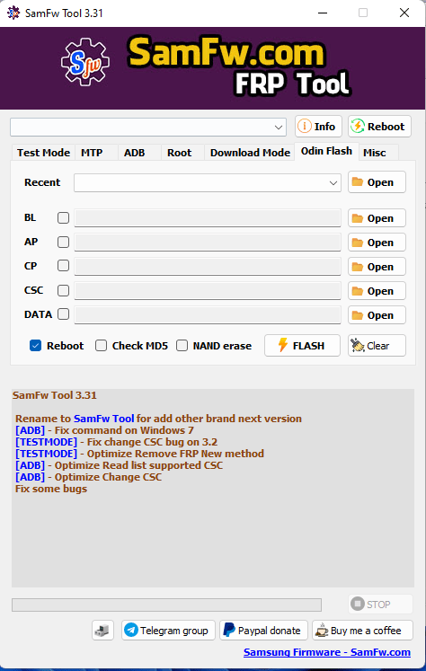Click the Reboot button beside Info

[379, 127]
